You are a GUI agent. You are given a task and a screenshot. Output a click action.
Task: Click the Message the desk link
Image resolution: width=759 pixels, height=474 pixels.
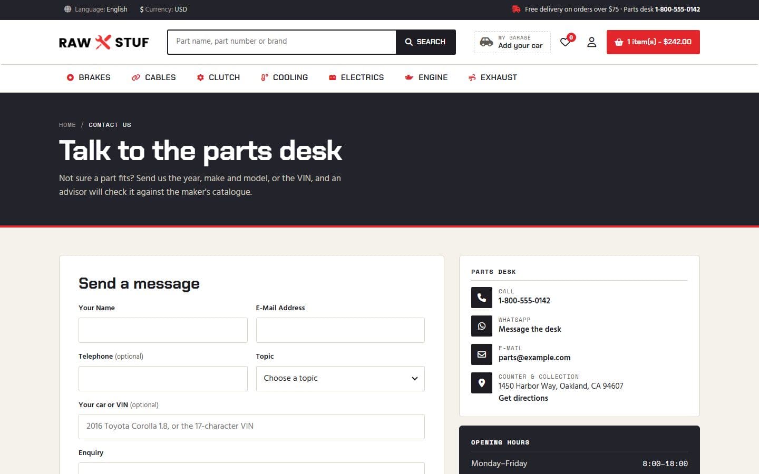[530, 329]
